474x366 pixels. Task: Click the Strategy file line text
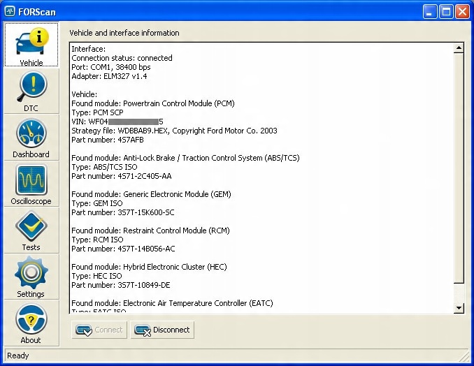[x=174, y=131]
